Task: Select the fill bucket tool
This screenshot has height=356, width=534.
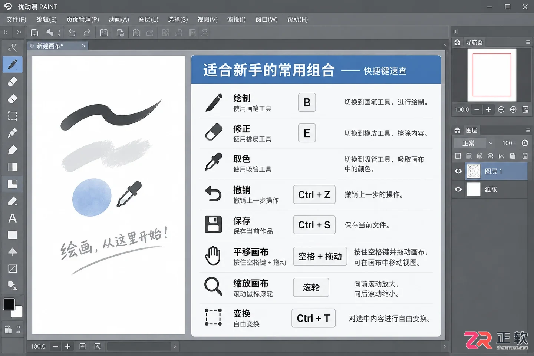Action: click(12, 201)
